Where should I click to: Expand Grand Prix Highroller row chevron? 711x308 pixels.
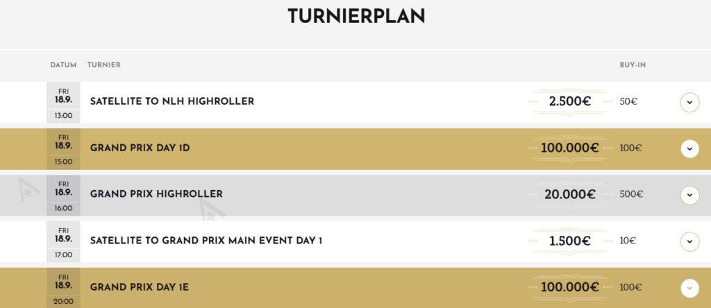point(689,195)
